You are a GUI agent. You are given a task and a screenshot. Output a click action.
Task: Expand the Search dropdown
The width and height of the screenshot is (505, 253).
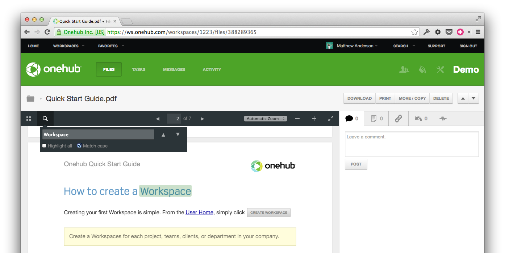tap(404, 46)
